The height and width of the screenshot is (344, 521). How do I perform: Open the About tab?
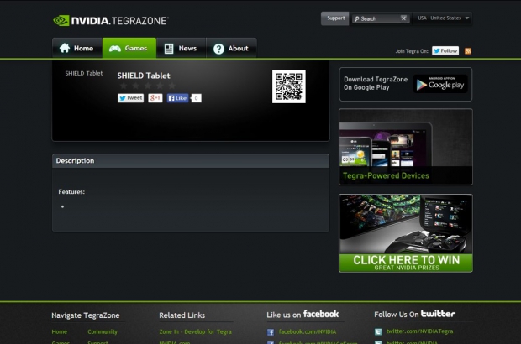231,48
